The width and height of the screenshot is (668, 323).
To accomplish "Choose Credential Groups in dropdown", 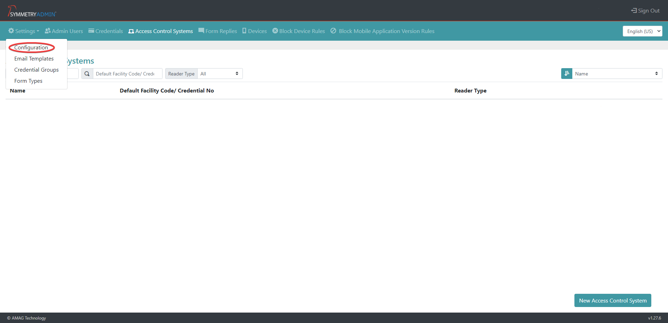I will (x=37, y=70).
